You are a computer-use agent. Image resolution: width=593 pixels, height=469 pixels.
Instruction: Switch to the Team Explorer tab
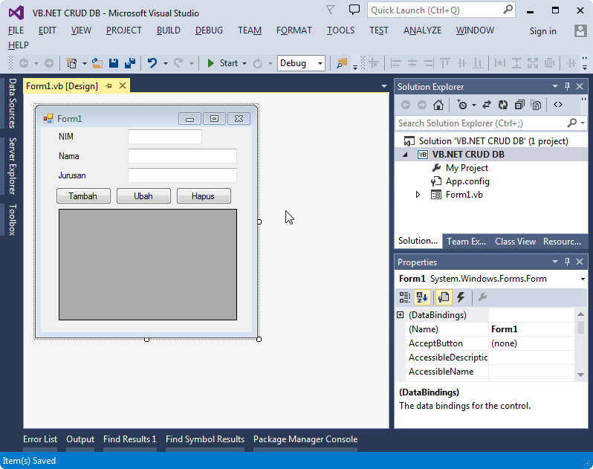[466, 242]
